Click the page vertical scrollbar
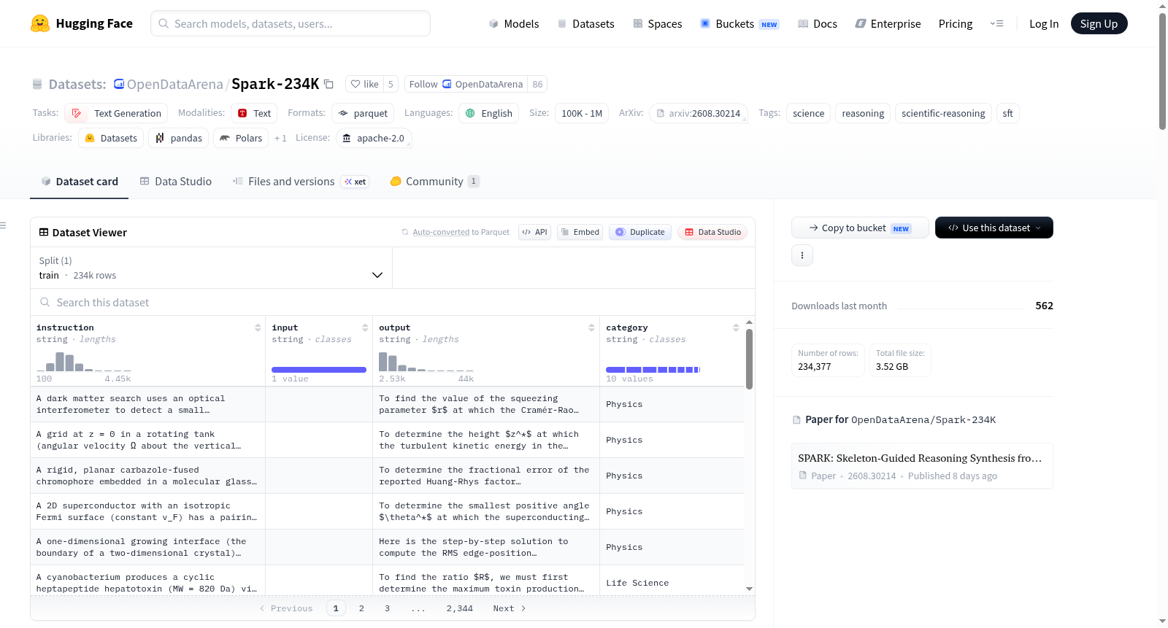The width and height of the screenshot is (1168, 628). click(x=1162, y=71)
